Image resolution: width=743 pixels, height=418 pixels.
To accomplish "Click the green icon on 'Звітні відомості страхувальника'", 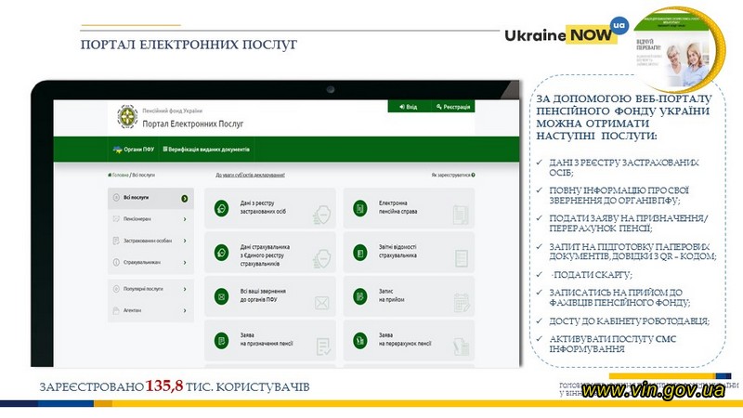I will coord(360,253).
